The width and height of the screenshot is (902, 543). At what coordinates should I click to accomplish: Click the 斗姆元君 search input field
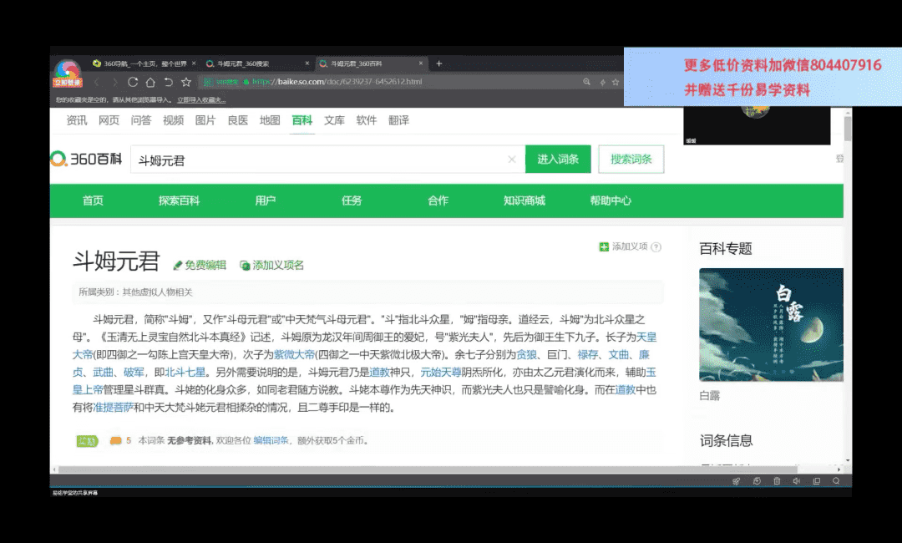317,160
